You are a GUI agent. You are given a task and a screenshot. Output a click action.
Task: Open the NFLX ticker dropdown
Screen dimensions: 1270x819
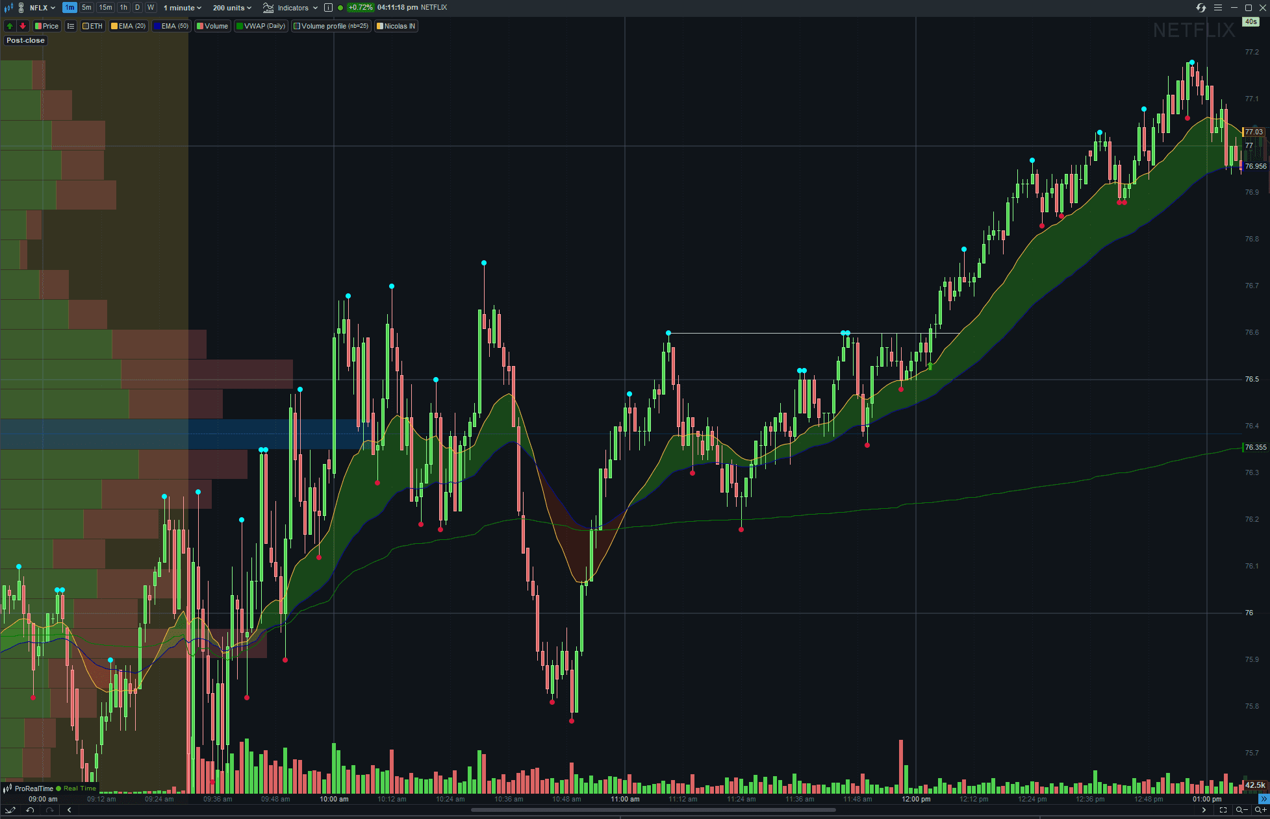click(42, 8)
